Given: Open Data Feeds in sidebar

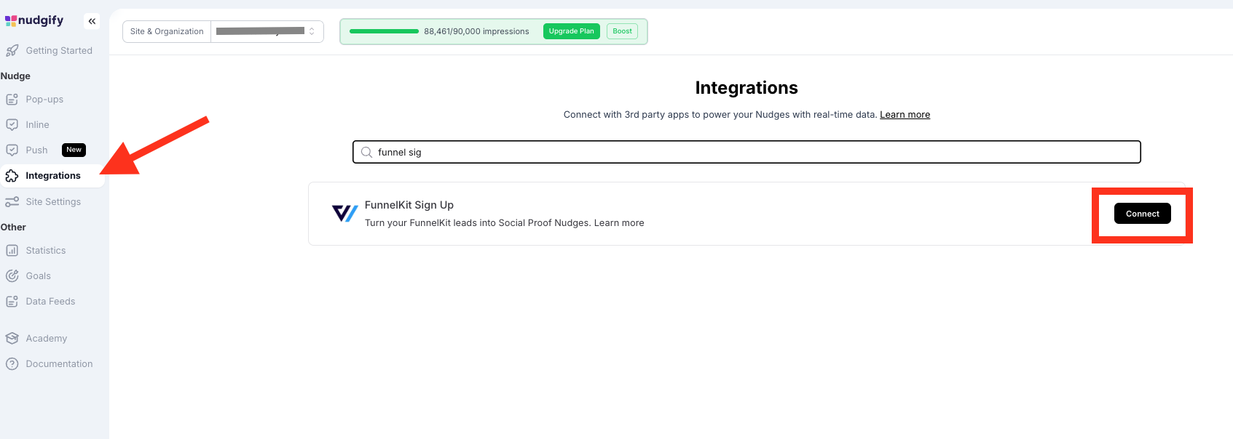Looking at the screenshot, I should (50, 302).
